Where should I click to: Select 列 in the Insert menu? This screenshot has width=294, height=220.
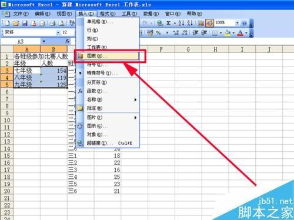point(108,39)
